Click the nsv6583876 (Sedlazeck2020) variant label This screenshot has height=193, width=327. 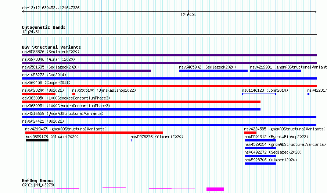click(51, 52)
